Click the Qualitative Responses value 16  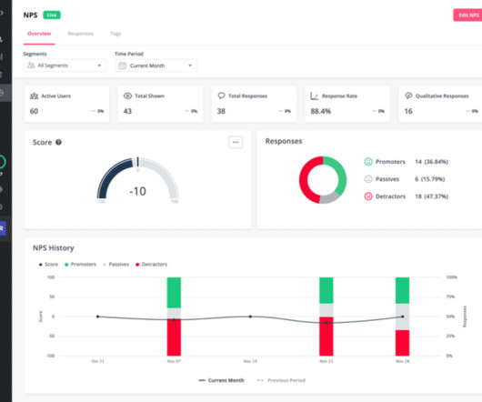408,111
